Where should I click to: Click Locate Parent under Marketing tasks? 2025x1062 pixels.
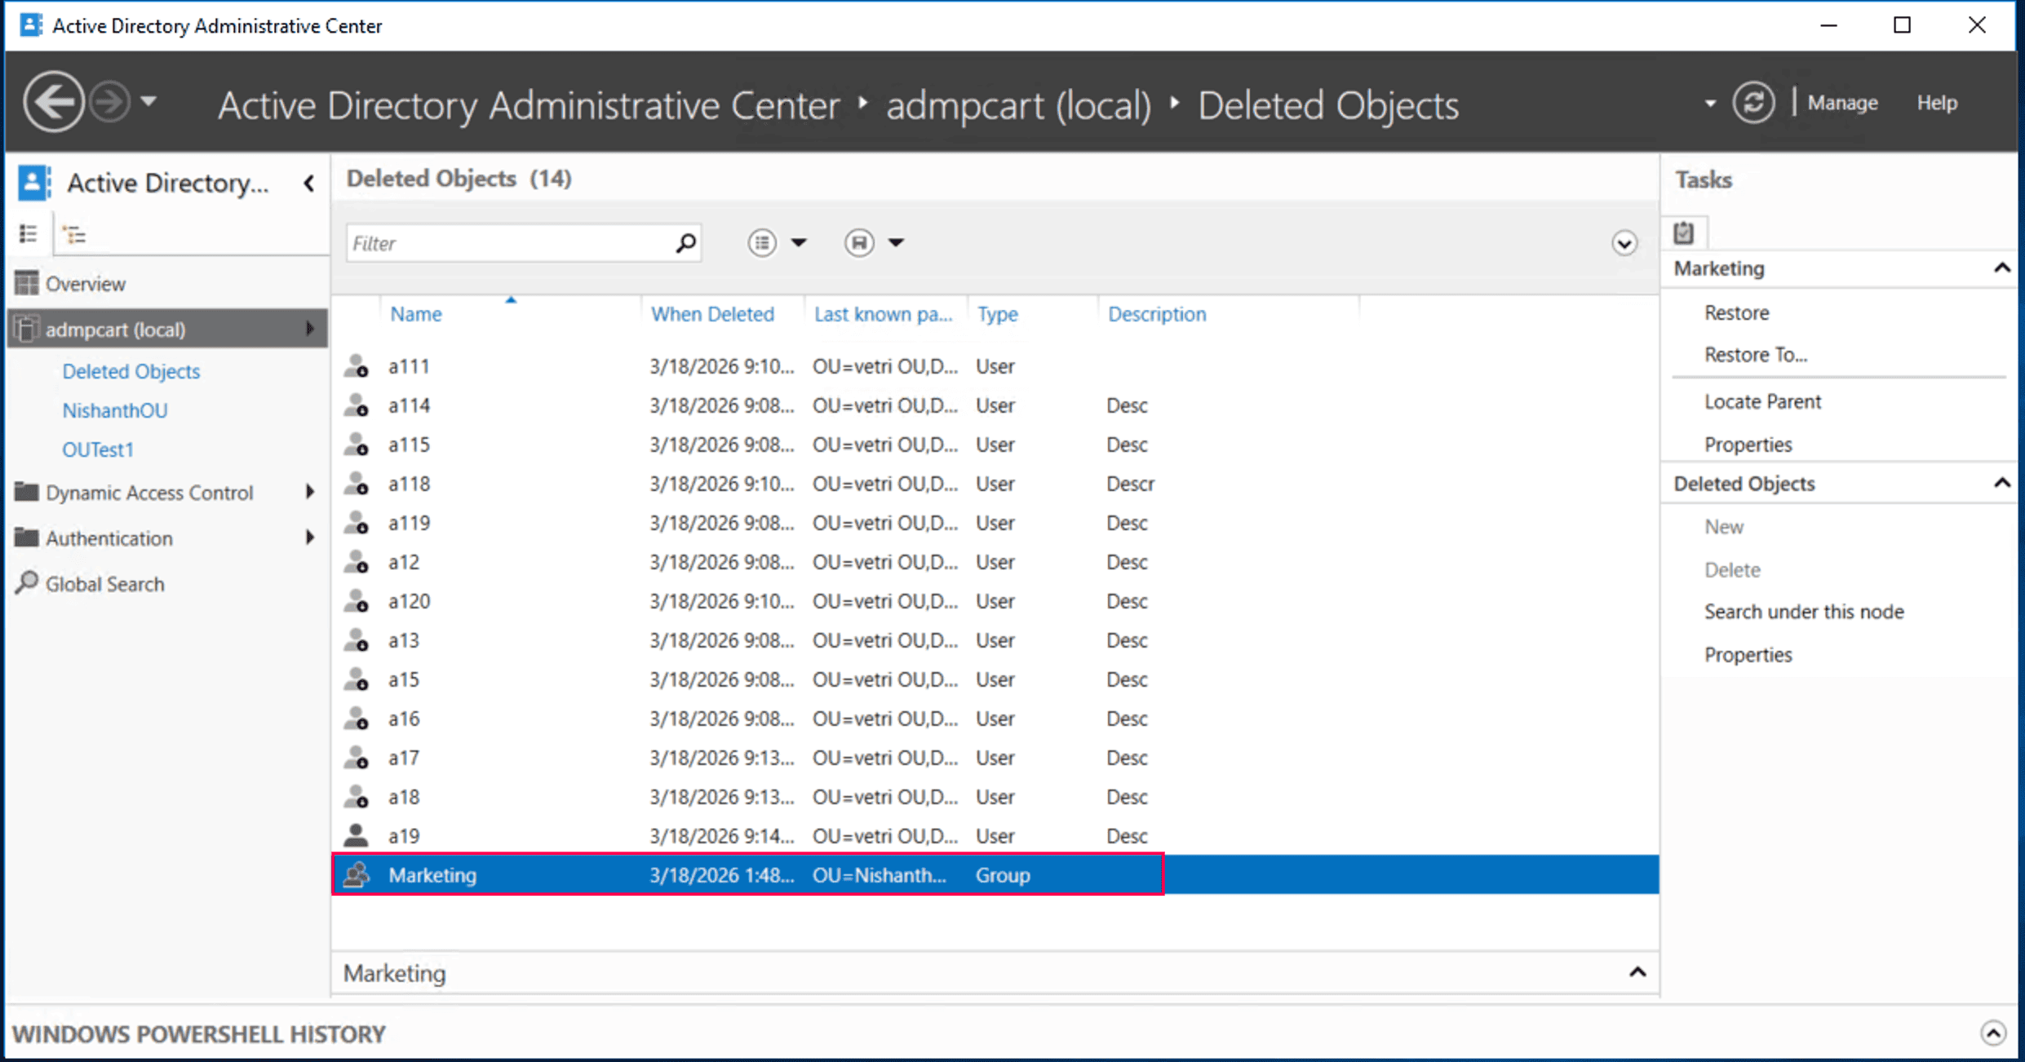[1762, 400]
